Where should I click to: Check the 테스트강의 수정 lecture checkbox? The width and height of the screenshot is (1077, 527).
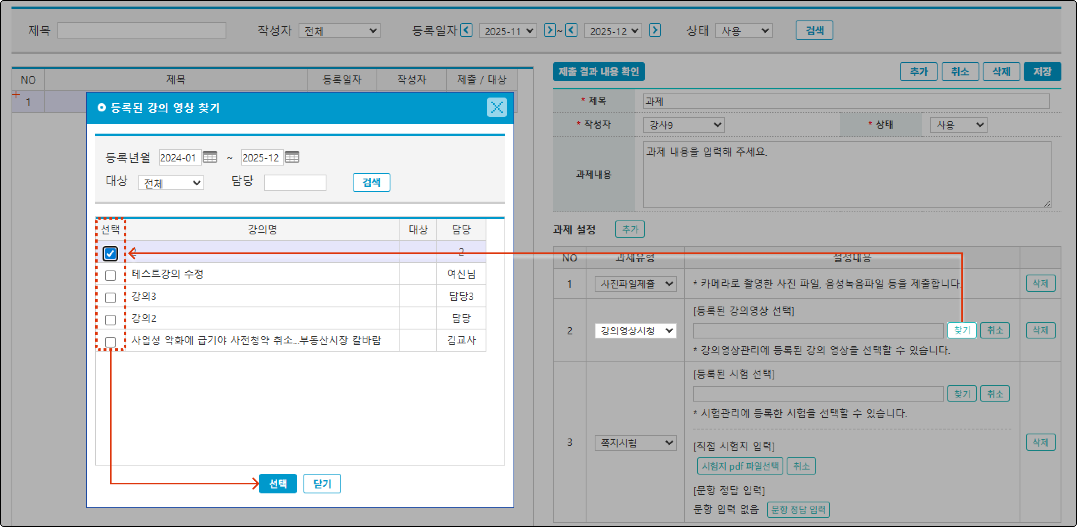pyautogui.click(x=110, y=276)
